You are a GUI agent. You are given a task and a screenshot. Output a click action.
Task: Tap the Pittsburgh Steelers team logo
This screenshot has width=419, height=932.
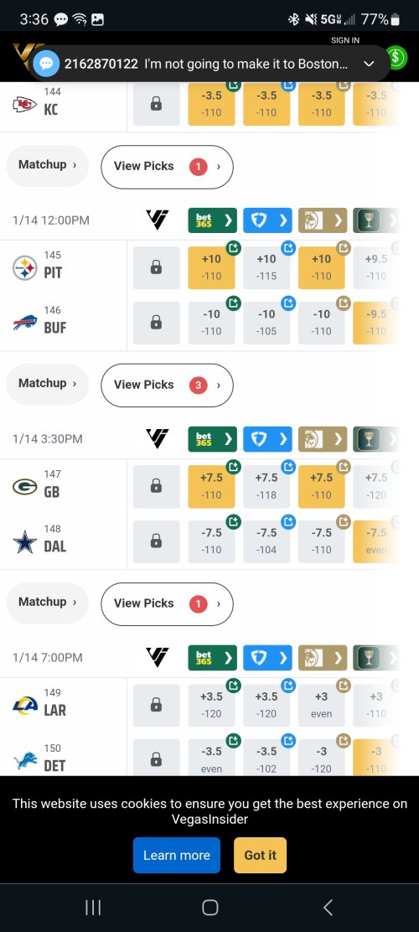point(25,268)
